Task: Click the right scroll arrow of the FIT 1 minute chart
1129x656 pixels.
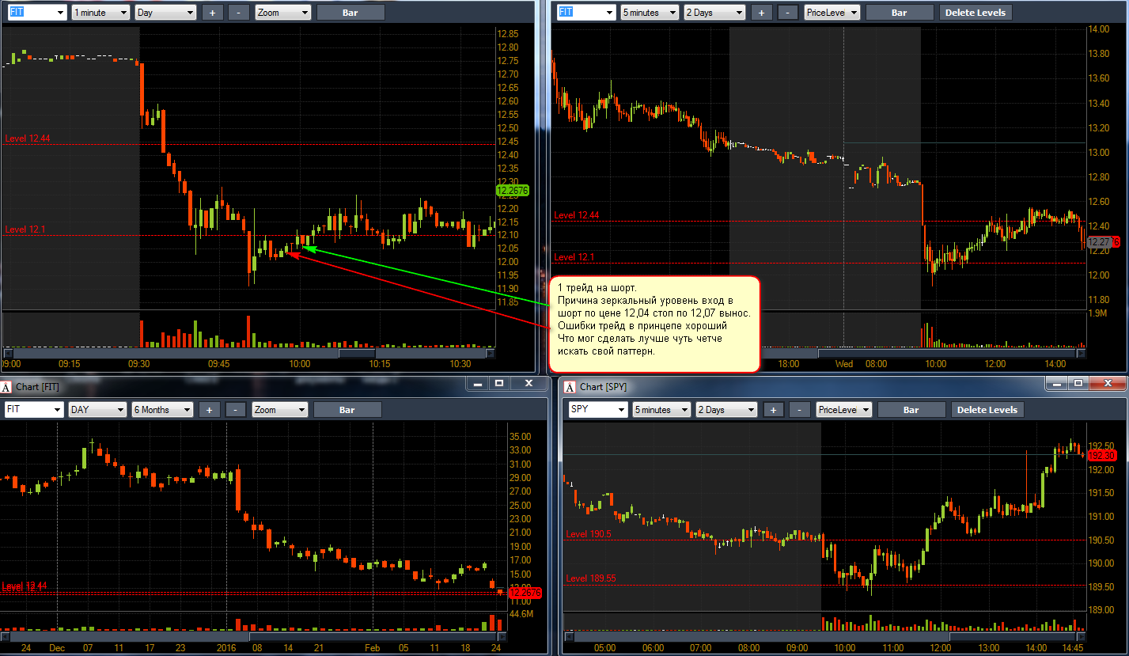Action: pyautogui.click(x=490, y=353)
